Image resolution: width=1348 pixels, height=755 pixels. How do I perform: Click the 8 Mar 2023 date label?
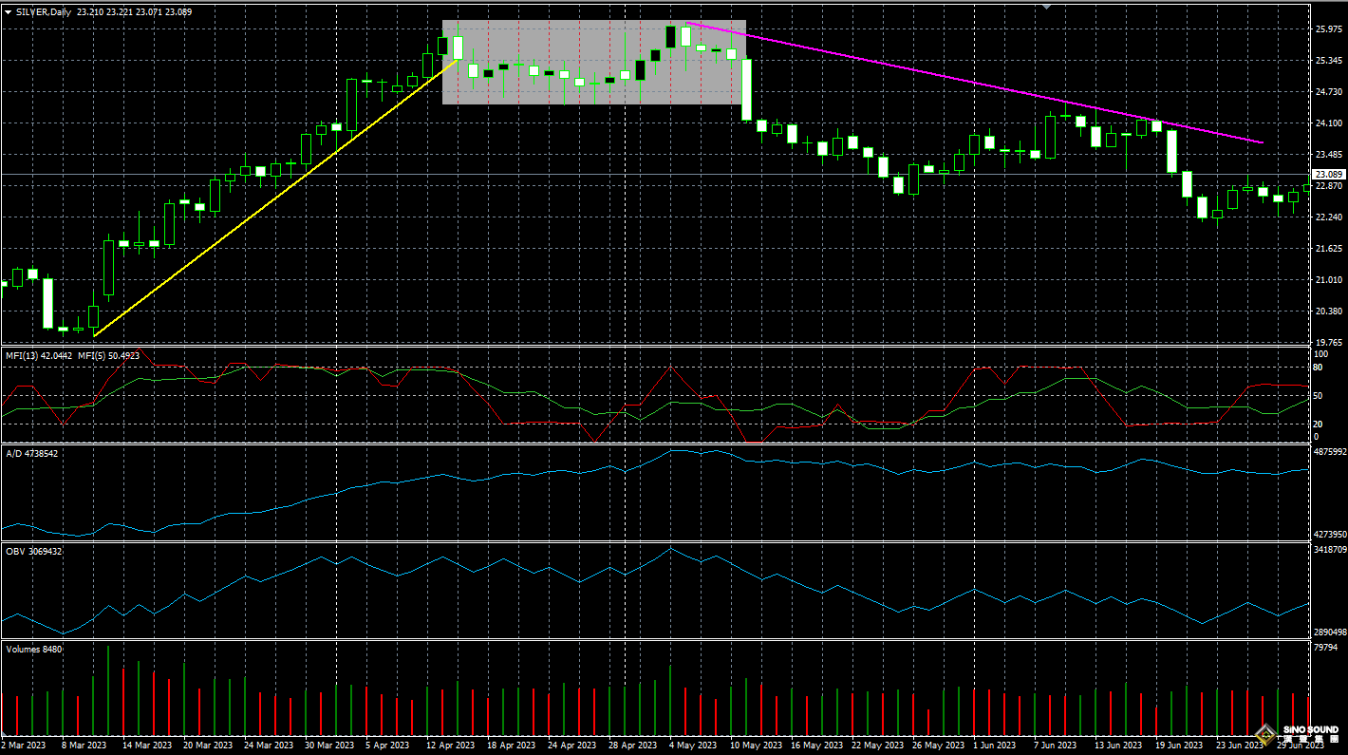[x=85, y=746]
